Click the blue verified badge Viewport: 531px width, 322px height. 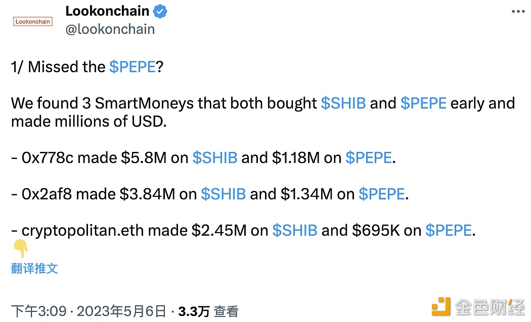tap(161, 11)
